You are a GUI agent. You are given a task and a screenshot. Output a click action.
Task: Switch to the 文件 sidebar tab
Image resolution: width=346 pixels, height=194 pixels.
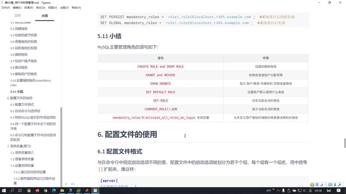[x=18, y=16]
